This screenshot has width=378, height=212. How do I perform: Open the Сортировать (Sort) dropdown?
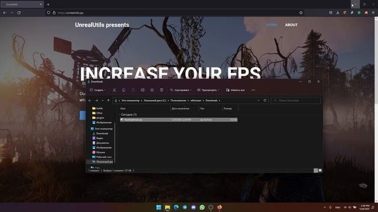[x=181, y=90]
